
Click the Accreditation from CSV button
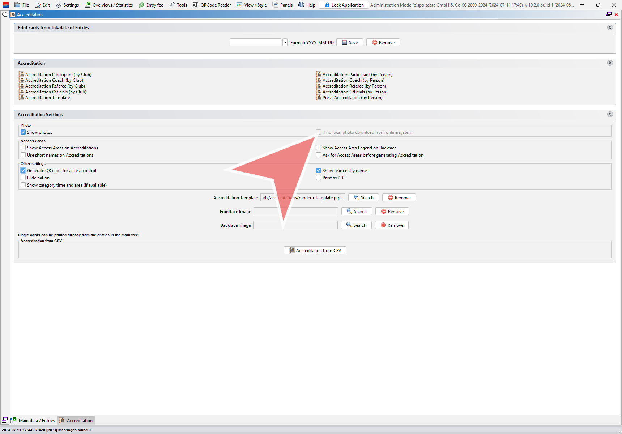[x=315, y=251]
